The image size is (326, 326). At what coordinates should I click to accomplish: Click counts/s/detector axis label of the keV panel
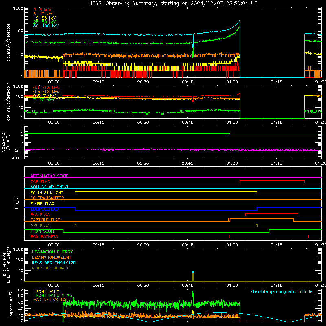[8, 42]
